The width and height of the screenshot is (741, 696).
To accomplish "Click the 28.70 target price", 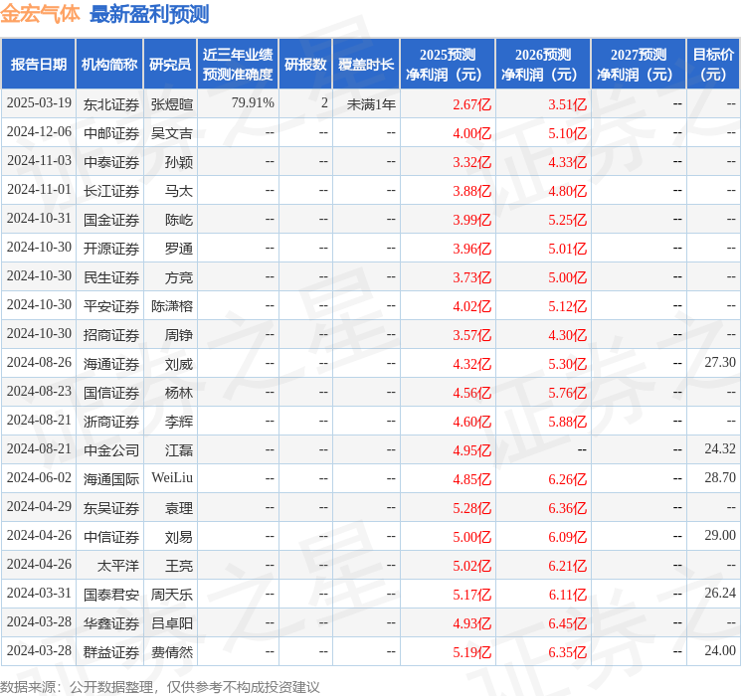I will click(x=720, y=477).
